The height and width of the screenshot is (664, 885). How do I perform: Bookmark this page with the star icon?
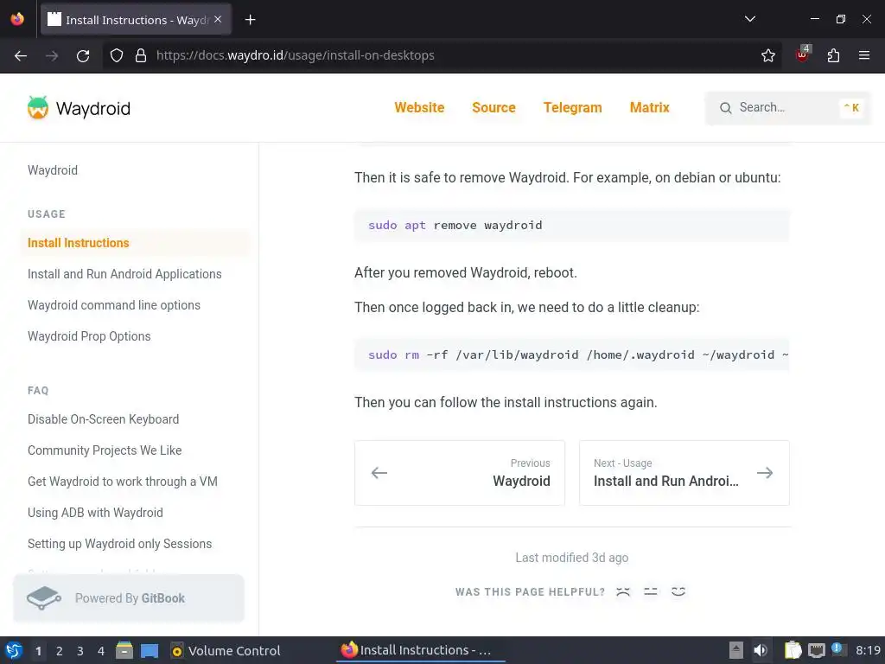pyautogui.click(x=767, y=55)
